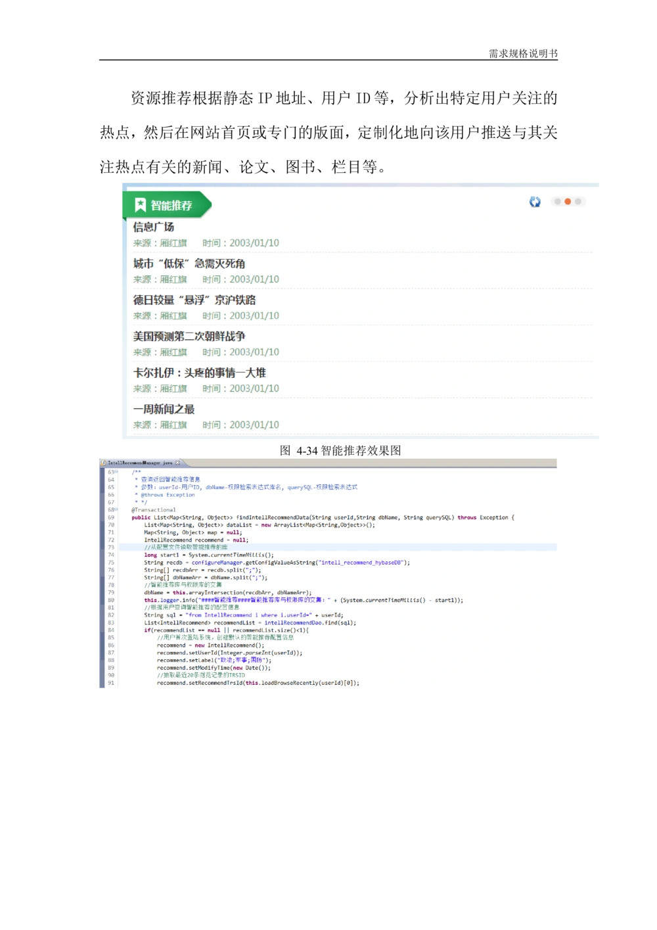Click line number 85 in the editor gutter

click(110, 638)
